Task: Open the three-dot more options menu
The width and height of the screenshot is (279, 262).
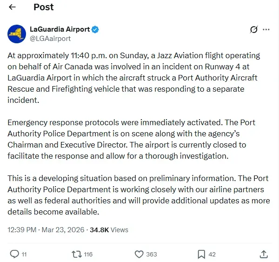Action: pyautogui.click(x=266, y=29)
